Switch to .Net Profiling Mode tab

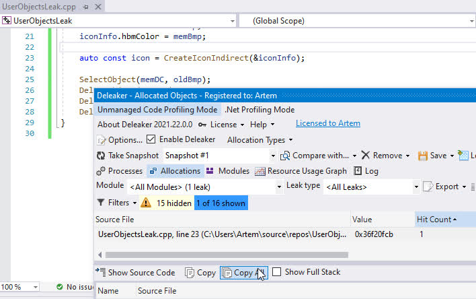click(x=260, y=110)
